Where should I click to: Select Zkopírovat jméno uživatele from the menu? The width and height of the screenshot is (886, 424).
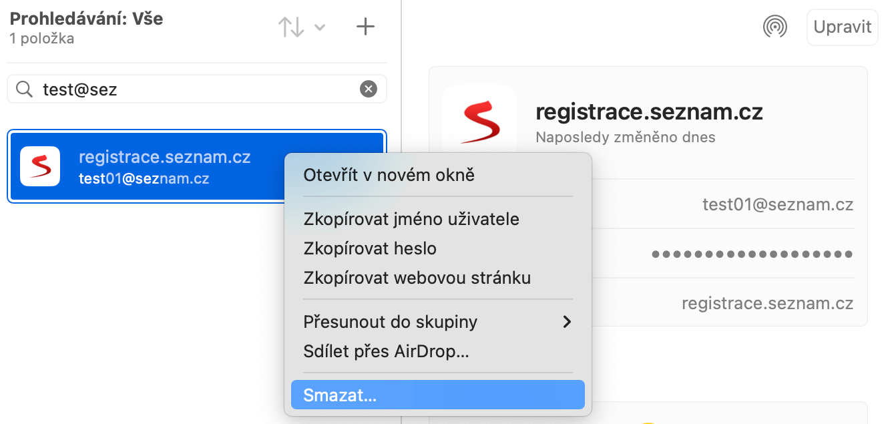[411, 219]
